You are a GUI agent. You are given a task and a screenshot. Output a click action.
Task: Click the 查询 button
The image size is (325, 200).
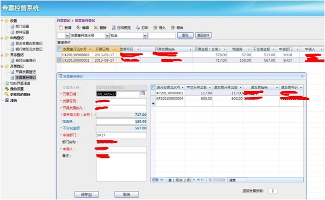point(185,35)
